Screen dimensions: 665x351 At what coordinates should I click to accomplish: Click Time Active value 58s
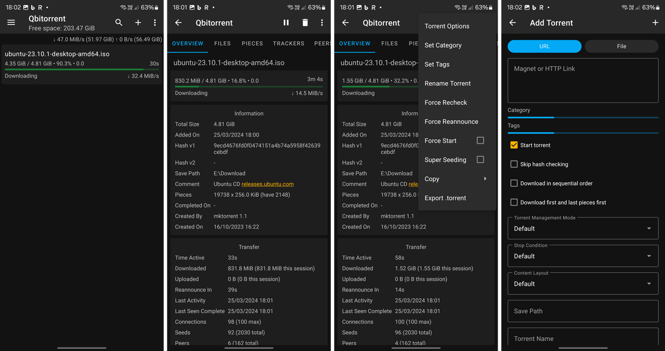click(x=399, y=258)
